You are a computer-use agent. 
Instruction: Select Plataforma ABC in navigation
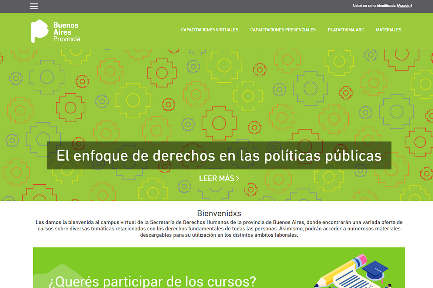tap(346, 30)
